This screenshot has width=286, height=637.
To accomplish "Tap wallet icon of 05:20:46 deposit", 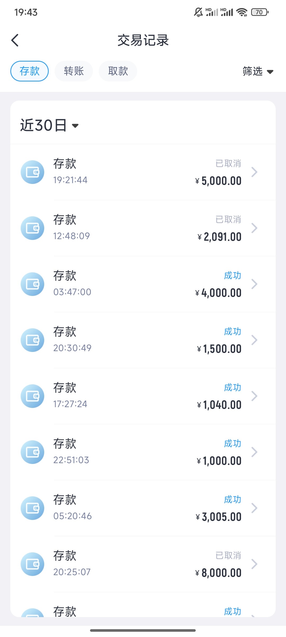I will pyautogui.click(x=32, y=508).
